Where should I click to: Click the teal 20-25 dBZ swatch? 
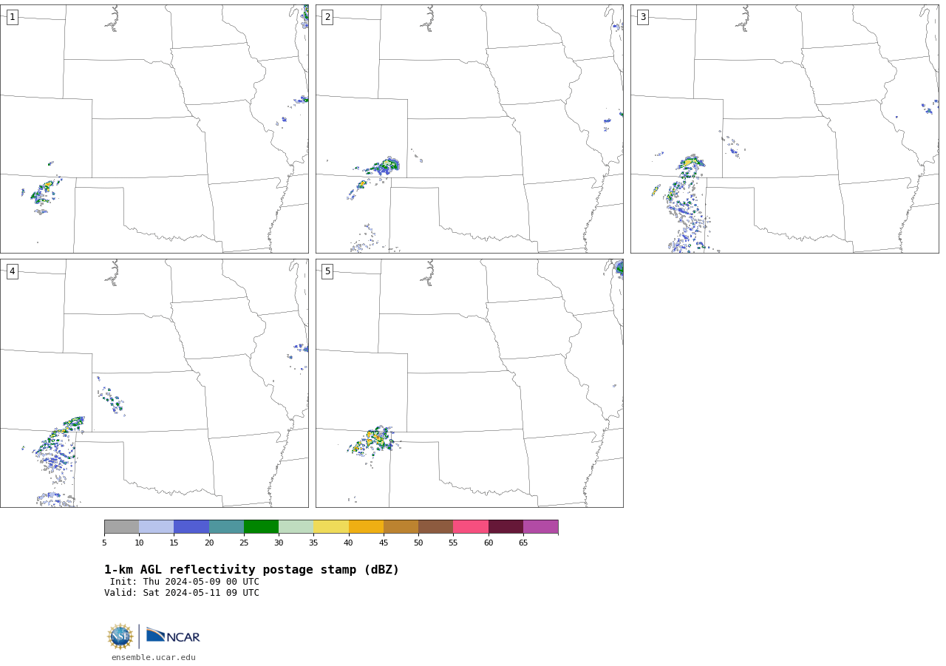click(x=226, y=527)
